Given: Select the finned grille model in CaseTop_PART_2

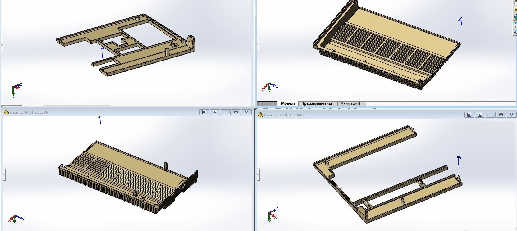Looking at the screenshot, I should click(x=127, y=178).
